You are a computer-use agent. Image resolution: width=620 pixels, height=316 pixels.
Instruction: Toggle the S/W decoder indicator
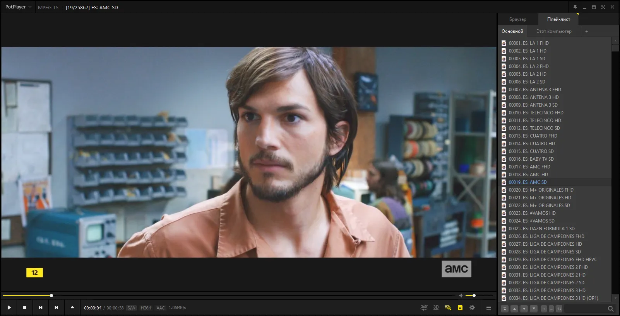132,308
